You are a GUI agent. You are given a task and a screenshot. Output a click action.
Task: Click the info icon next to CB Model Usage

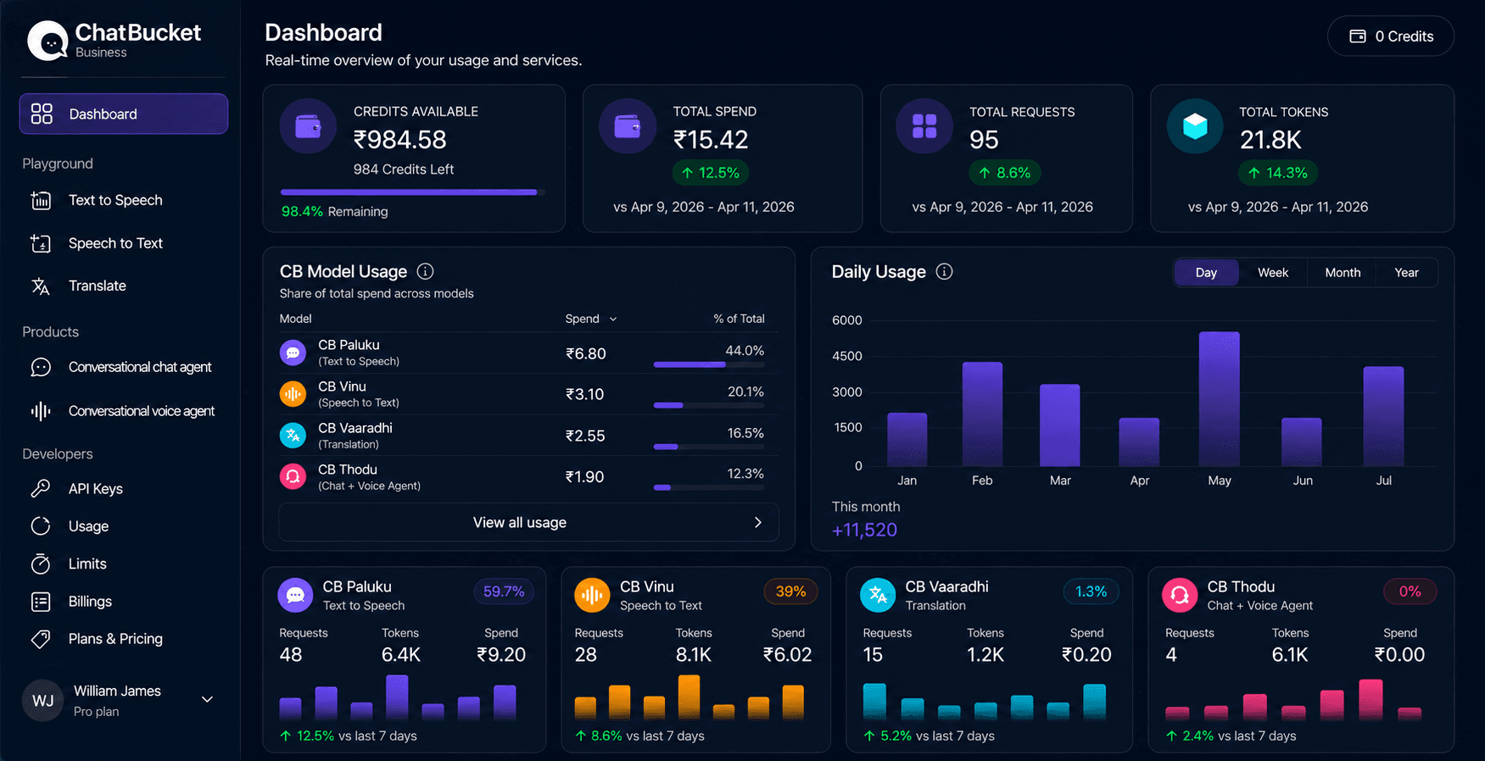[426, 271]
